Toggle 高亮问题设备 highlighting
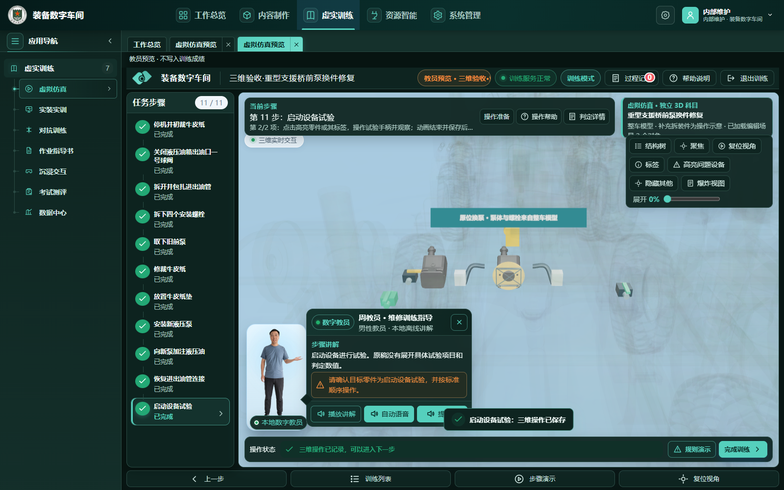 [x=699, y=165]
